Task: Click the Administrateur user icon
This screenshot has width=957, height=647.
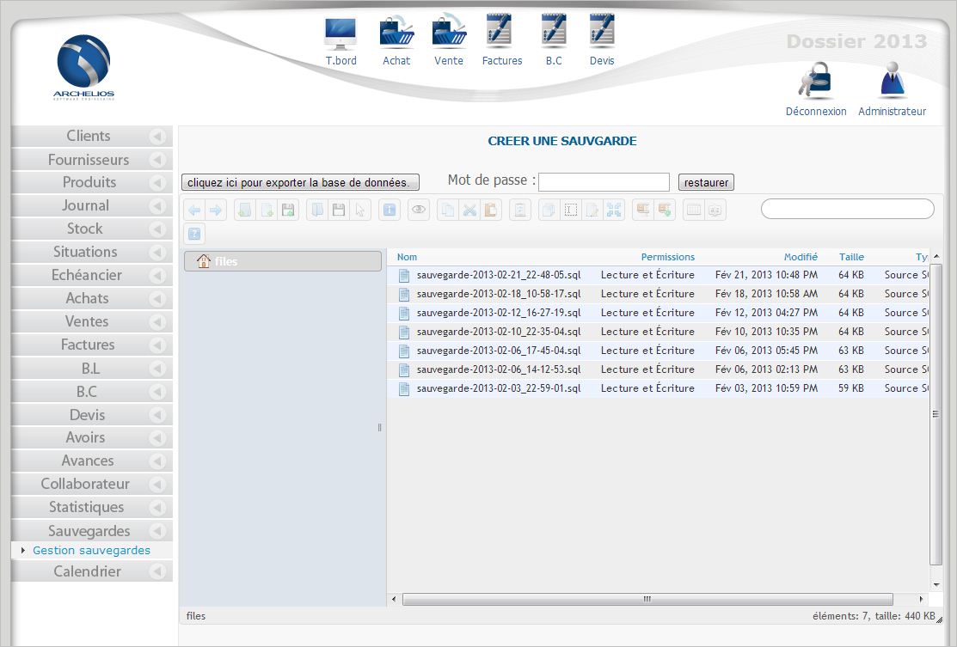Action: (892, 82)
